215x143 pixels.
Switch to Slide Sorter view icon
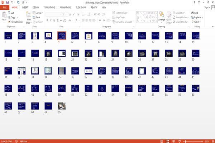click(168, 141)
